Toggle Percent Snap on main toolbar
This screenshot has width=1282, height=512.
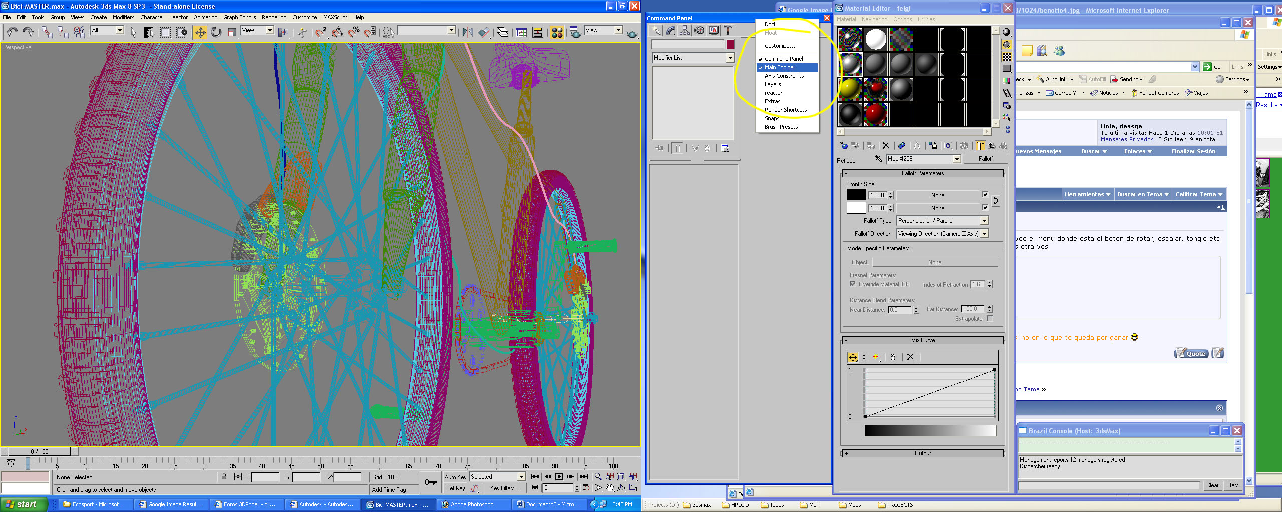[354, 32]
